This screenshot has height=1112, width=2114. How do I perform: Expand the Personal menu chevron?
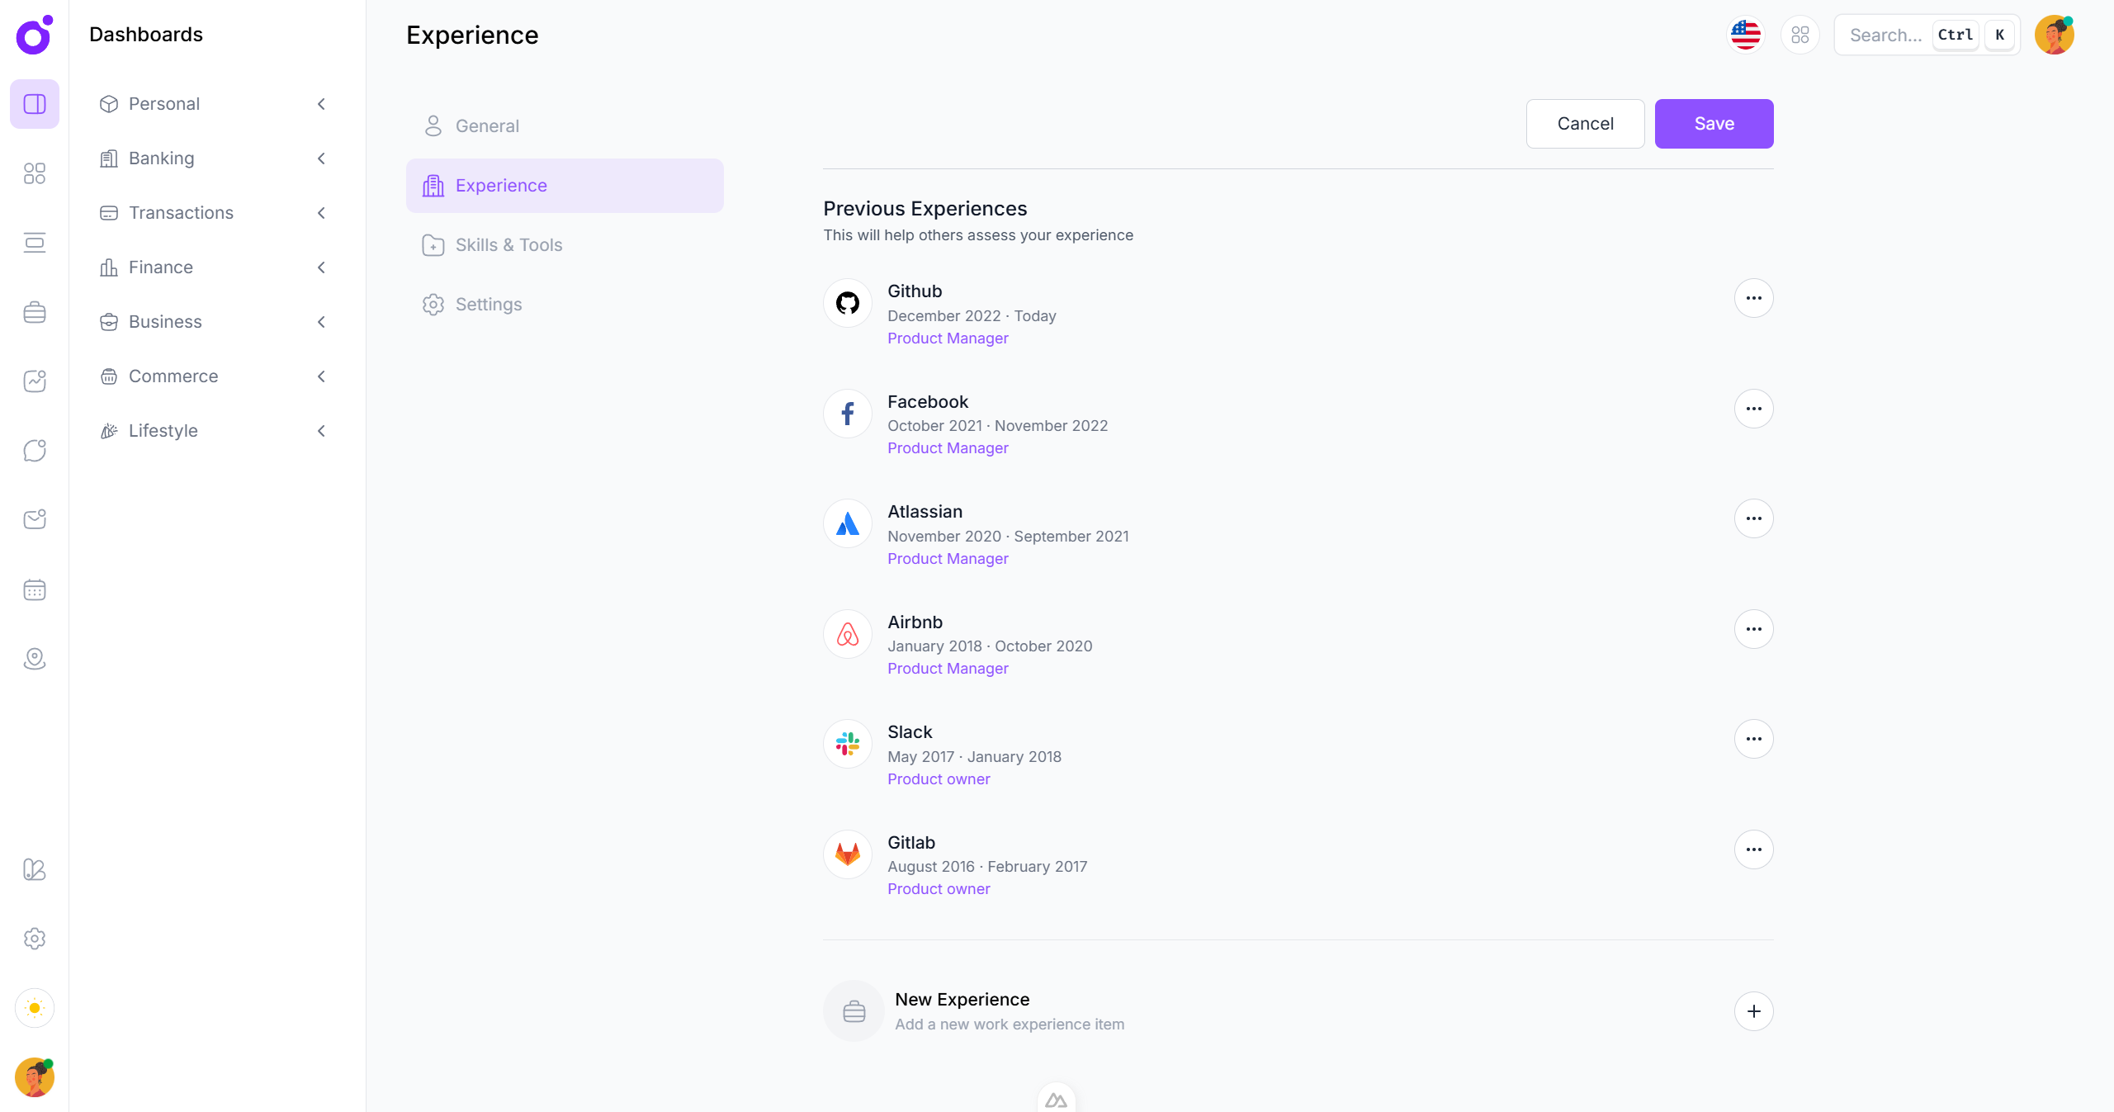[x=321, y=104]
